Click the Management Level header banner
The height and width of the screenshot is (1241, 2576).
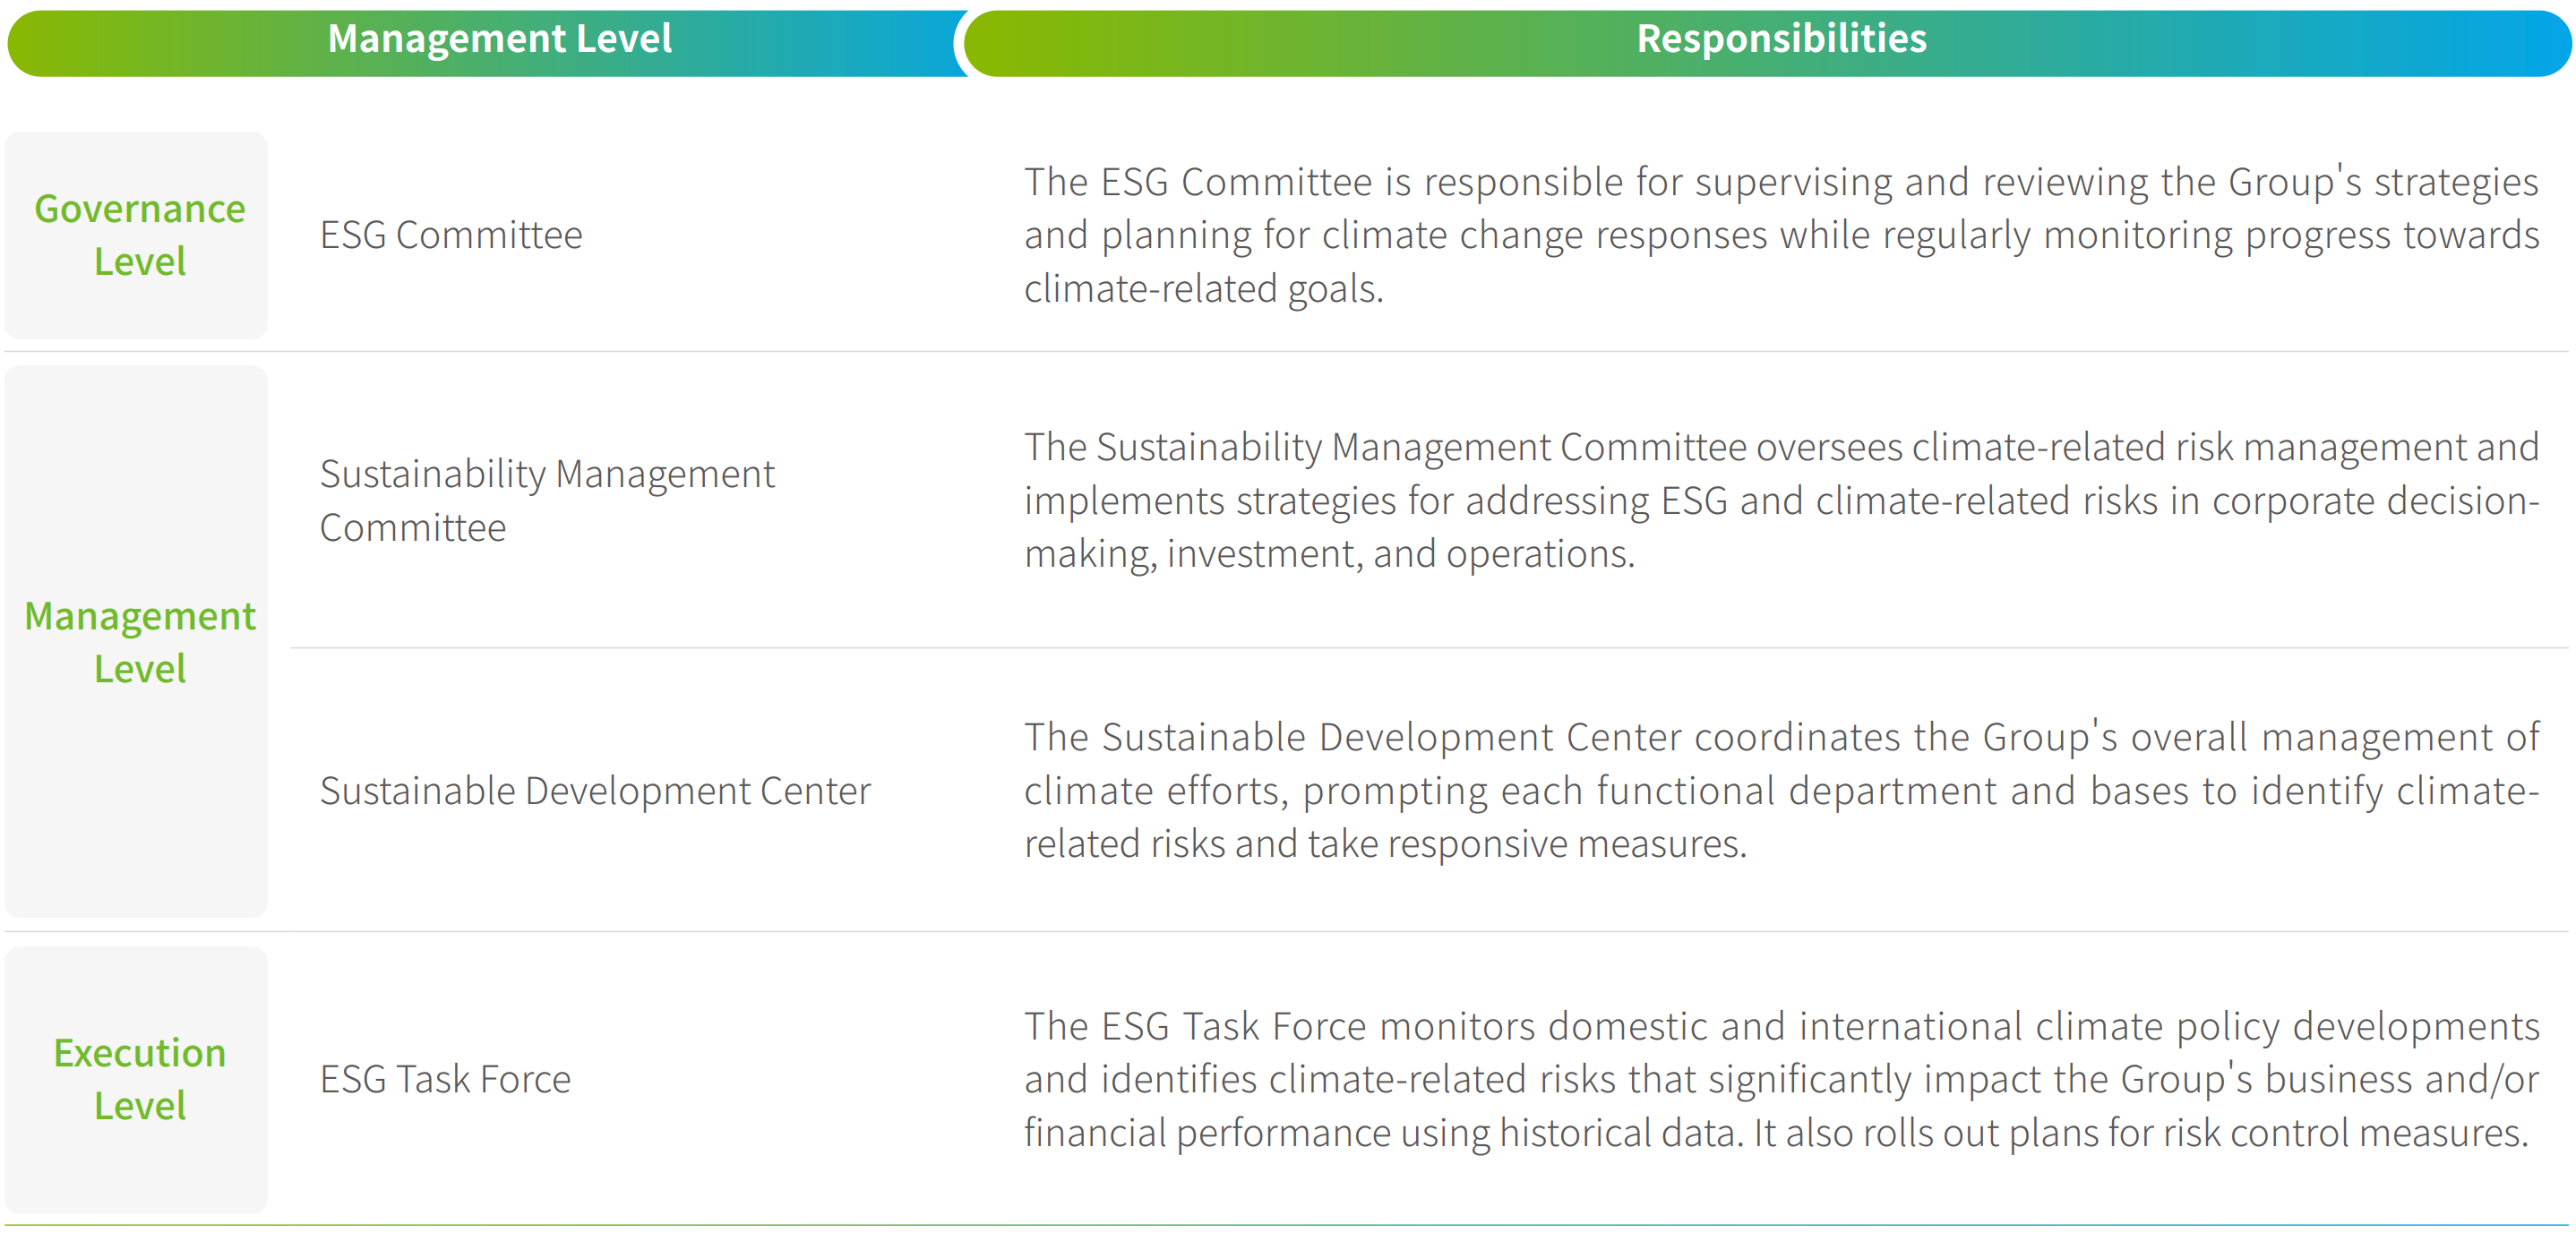499,40
